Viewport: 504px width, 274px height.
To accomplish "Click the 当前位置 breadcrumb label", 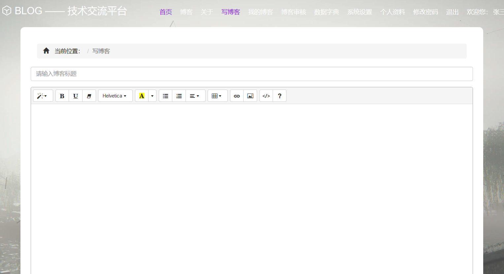I will point(67,51).
